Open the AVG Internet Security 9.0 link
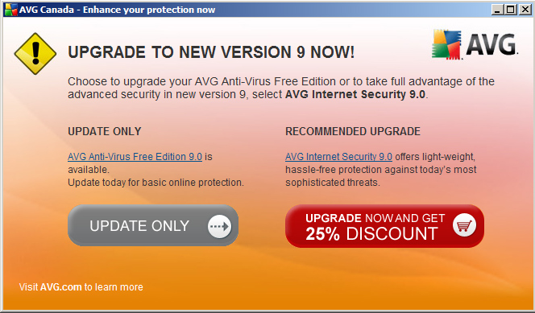535x313 pixels. 338,157
